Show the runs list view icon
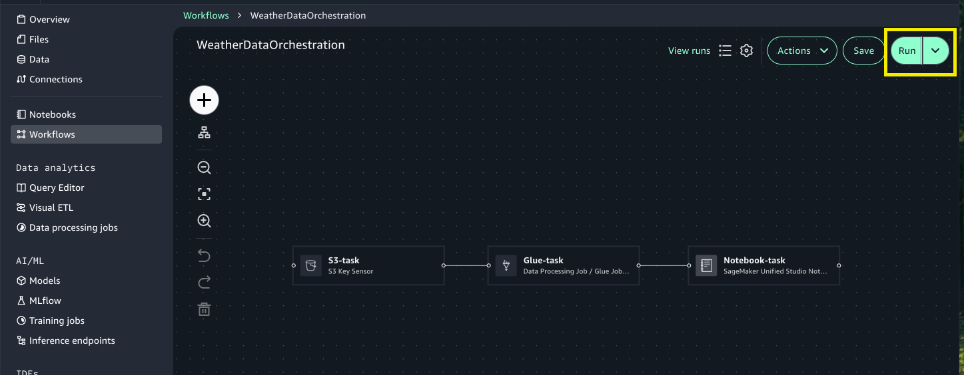 point(725,51)
